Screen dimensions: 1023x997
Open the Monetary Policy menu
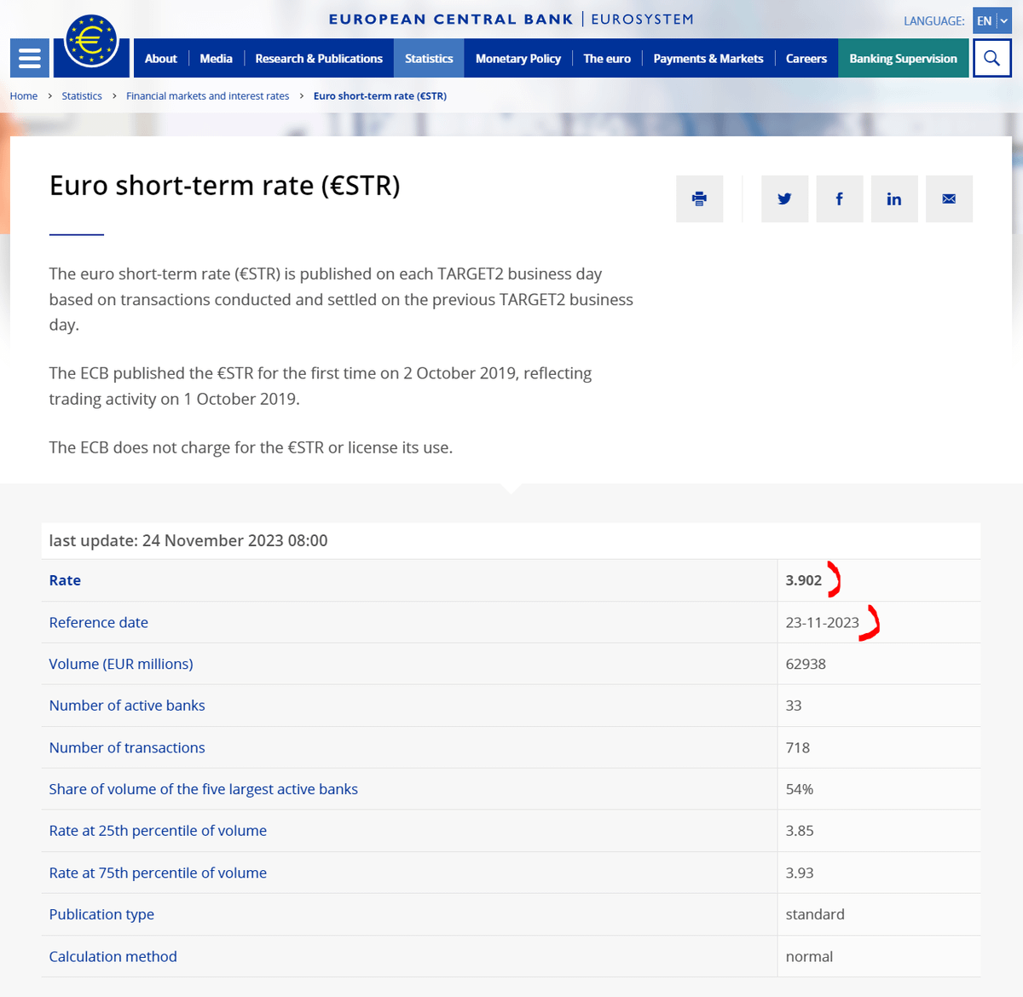pos(517,58)
